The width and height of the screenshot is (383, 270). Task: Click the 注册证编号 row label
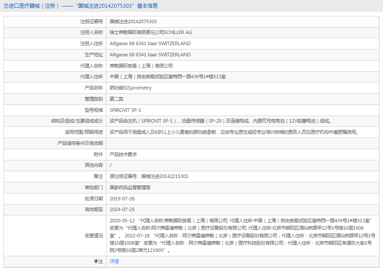(x=91, y=21)
